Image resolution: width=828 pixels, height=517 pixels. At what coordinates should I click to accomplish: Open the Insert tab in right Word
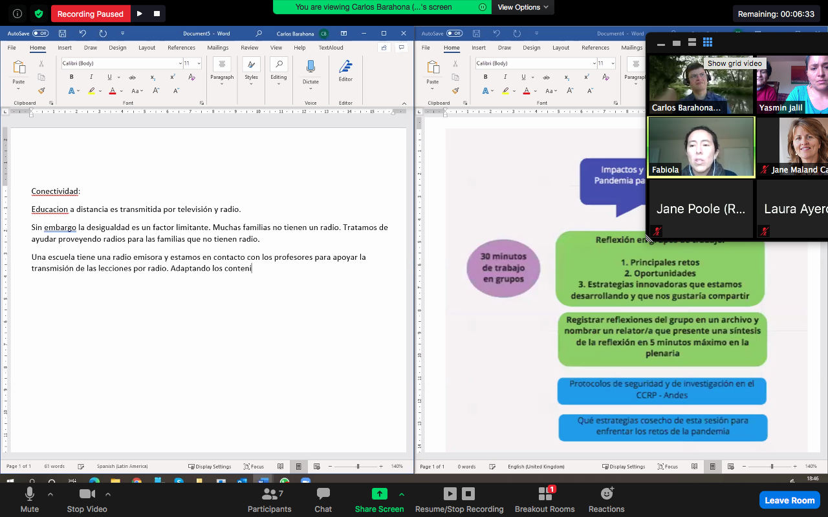point(479,48)
